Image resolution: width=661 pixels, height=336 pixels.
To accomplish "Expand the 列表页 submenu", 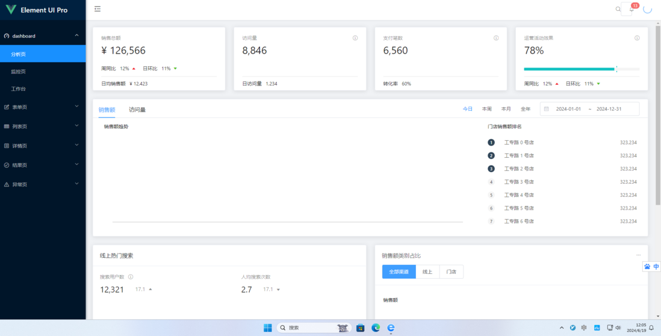I will pos(43,126).
